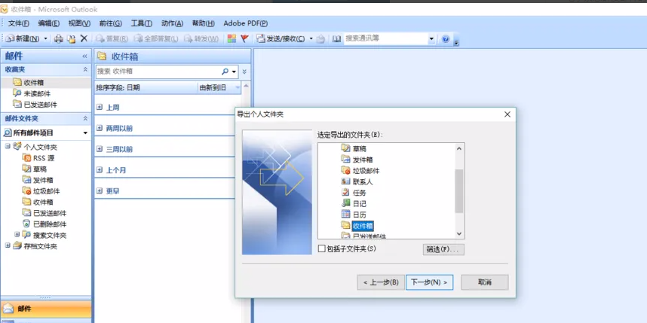Open the 视图(V) menu
The image size is (647, 323).
[x=79, y=23]
